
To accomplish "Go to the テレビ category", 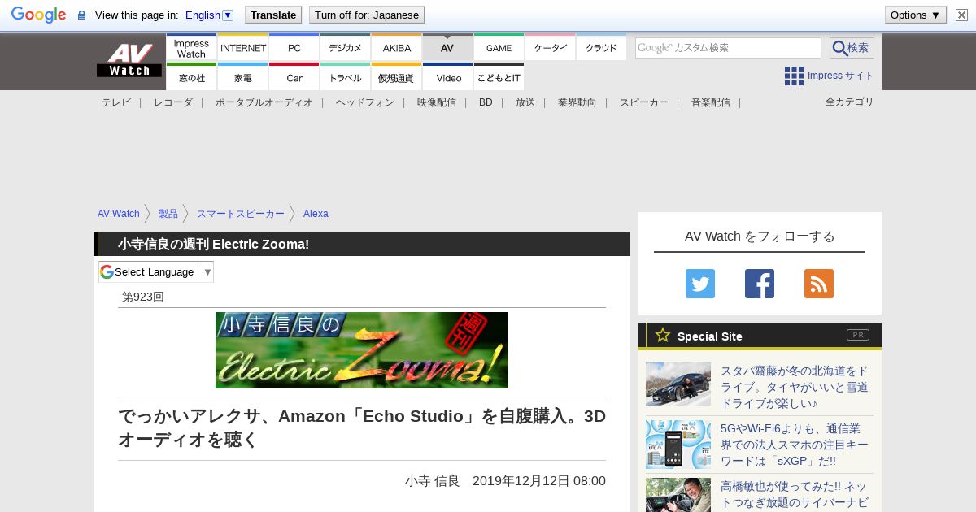I will tap(116, 102).
